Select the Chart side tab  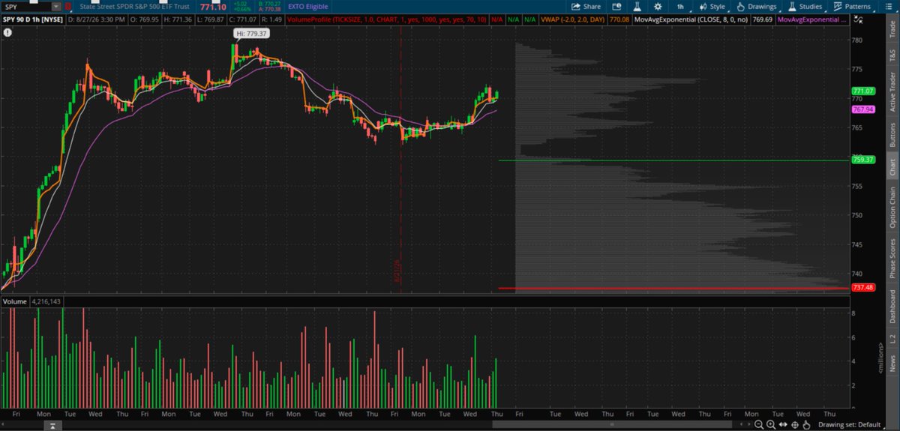[x=892, y=167]
